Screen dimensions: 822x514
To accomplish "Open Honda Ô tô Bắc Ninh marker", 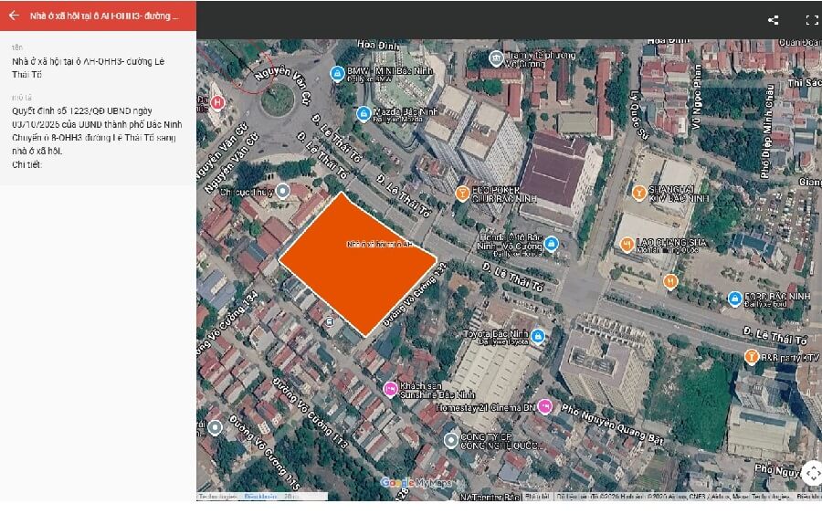I will tap(551, 244).
